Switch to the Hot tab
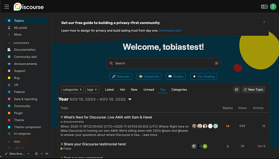 pos(123,90)
